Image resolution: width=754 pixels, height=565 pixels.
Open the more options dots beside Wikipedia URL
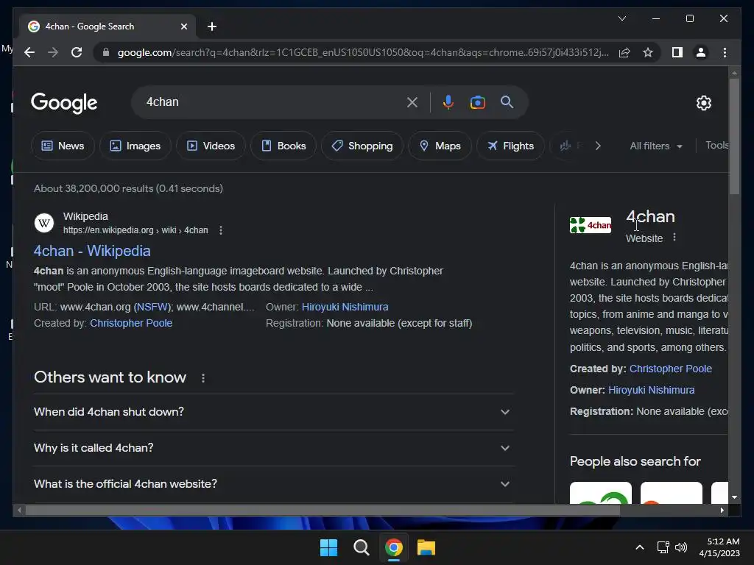pyautogui.click(x=221, y=230)
